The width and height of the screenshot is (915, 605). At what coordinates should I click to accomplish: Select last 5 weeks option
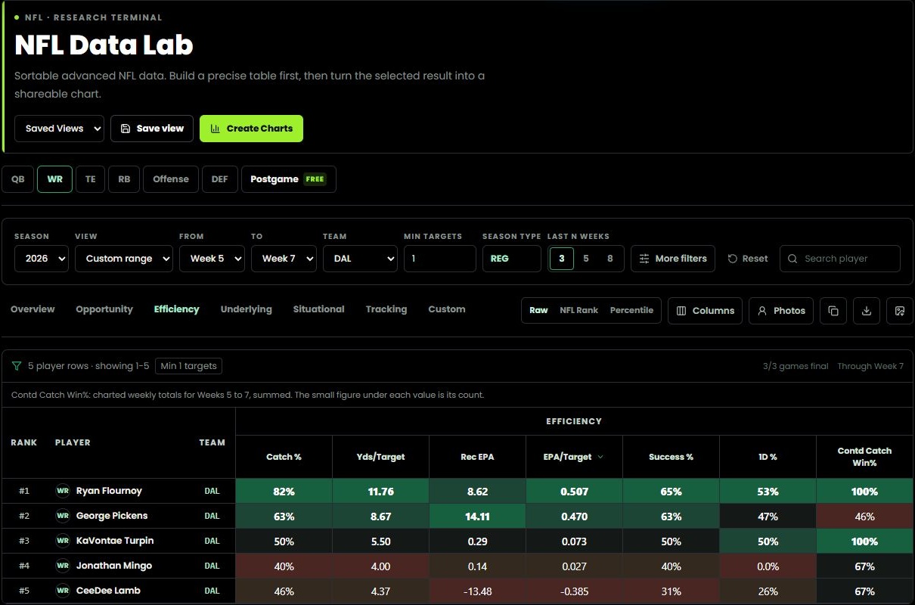coord(586,259)
